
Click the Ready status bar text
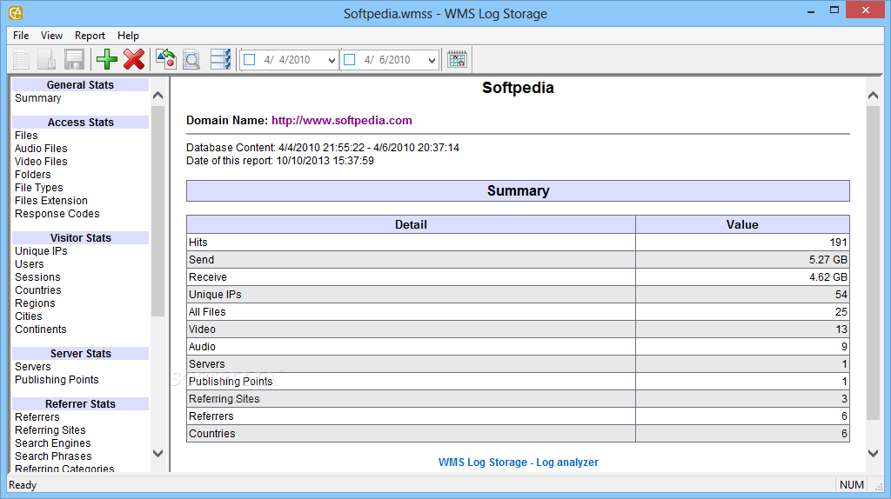23,485
